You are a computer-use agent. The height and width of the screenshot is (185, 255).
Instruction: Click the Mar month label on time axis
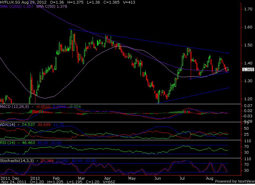(81, 178)
